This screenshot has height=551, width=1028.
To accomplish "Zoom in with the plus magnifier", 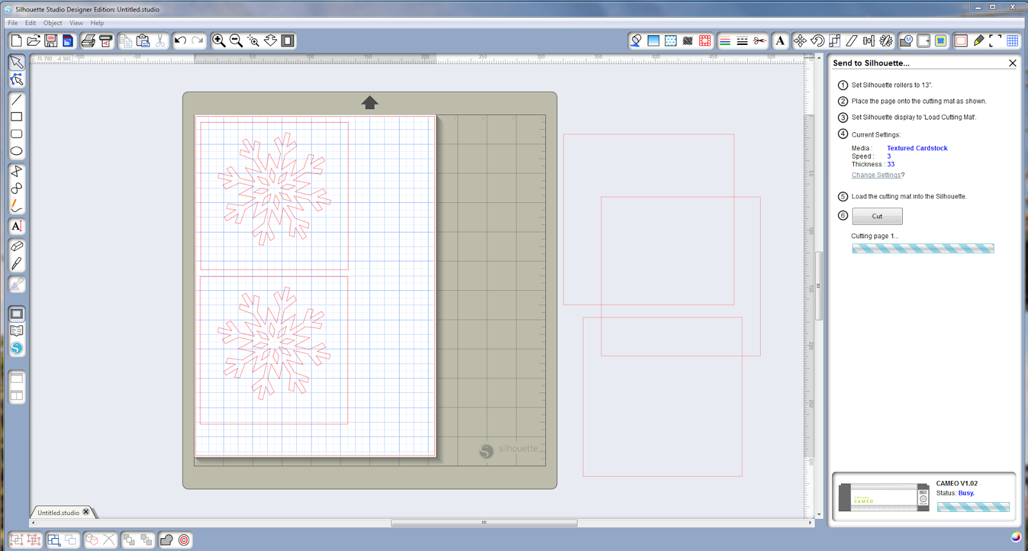I will coord(219,40).
